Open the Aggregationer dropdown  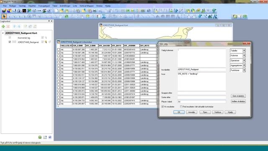238,65
